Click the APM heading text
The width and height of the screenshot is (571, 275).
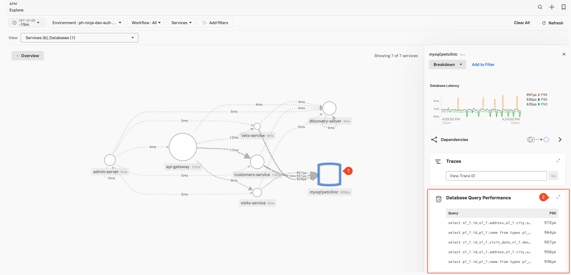click(13, 4)
